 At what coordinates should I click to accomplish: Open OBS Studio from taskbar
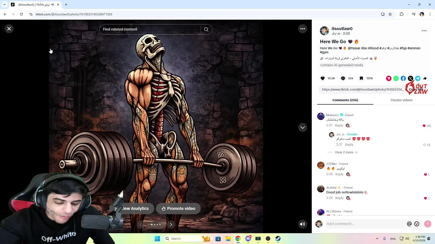268,239
